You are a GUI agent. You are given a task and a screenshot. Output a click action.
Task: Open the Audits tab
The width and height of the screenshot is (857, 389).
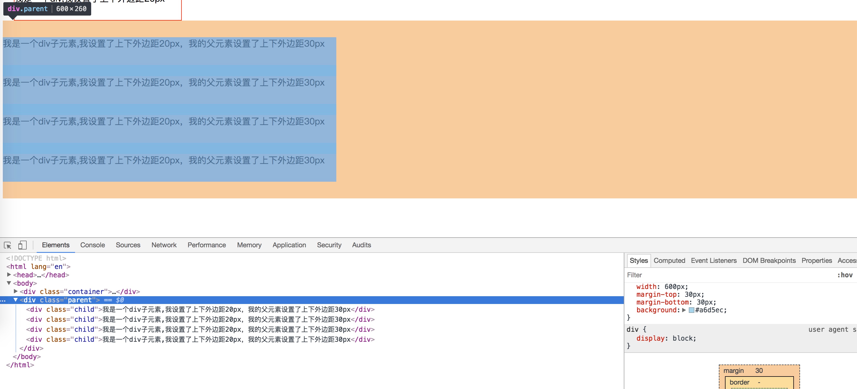[x=361, y=245]
